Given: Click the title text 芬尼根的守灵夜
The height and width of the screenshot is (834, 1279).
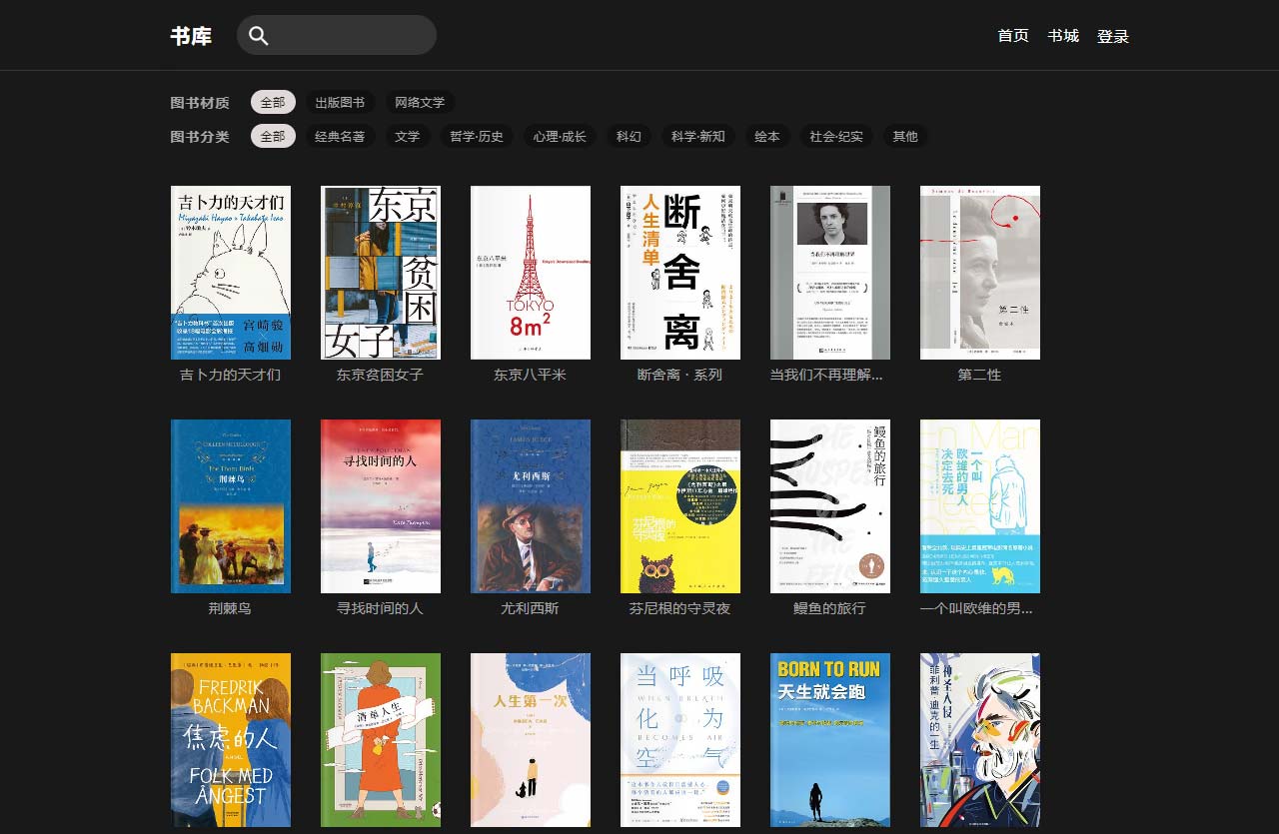Looking at the screenshot, I should pos(680,608).
